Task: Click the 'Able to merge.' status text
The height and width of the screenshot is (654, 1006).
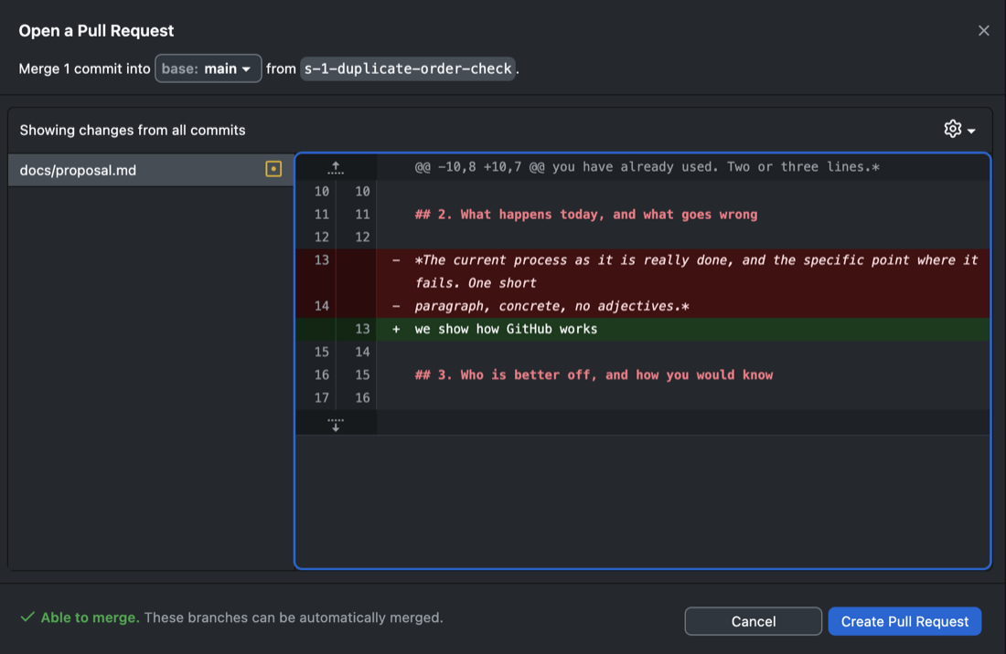Action: pos(90,617)
